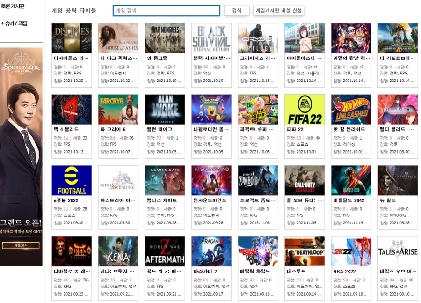421x303 pixels.
Task: Open the Far Cry 6 cover thumbnail
Action: [x=118, y=110]
